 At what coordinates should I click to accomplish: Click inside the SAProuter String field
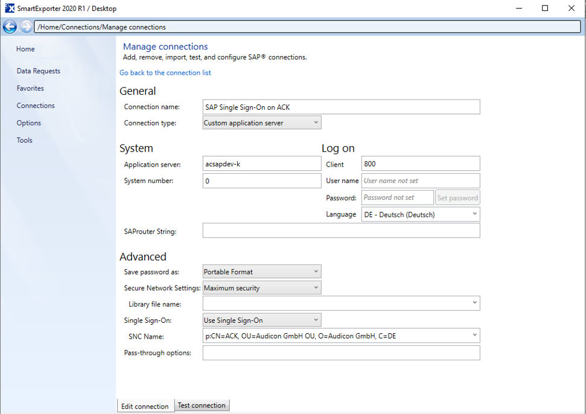pyautogui.click(x=341, y=230)
